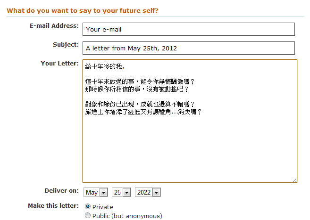
Task: Click the 'Make this letter:' label
Action: pos(53,206)
